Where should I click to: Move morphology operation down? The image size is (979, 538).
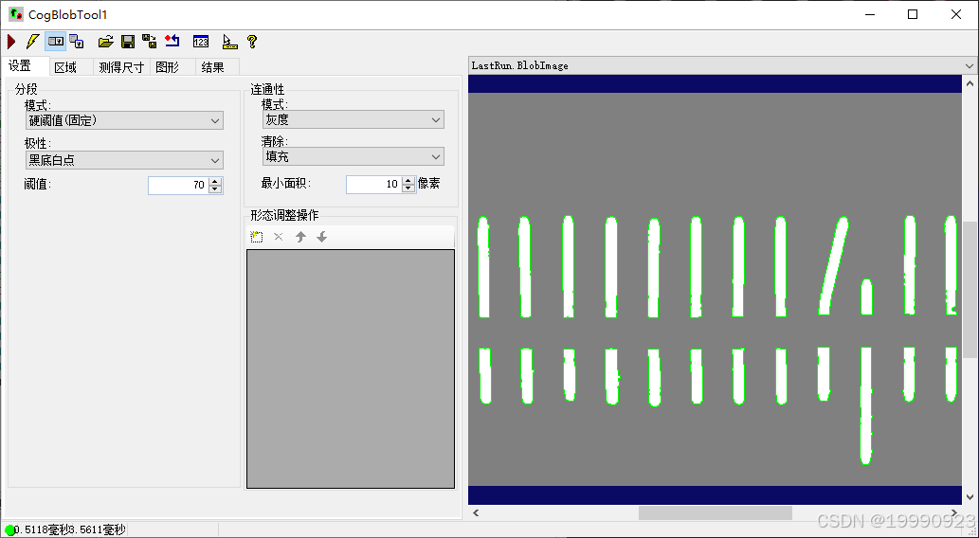321,237
